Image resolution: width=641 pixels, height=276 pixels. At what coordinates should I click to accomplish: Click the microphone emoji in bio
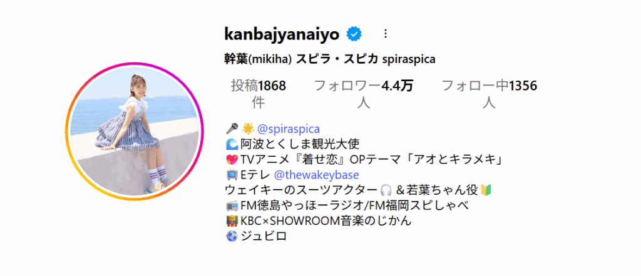(232, 129)
